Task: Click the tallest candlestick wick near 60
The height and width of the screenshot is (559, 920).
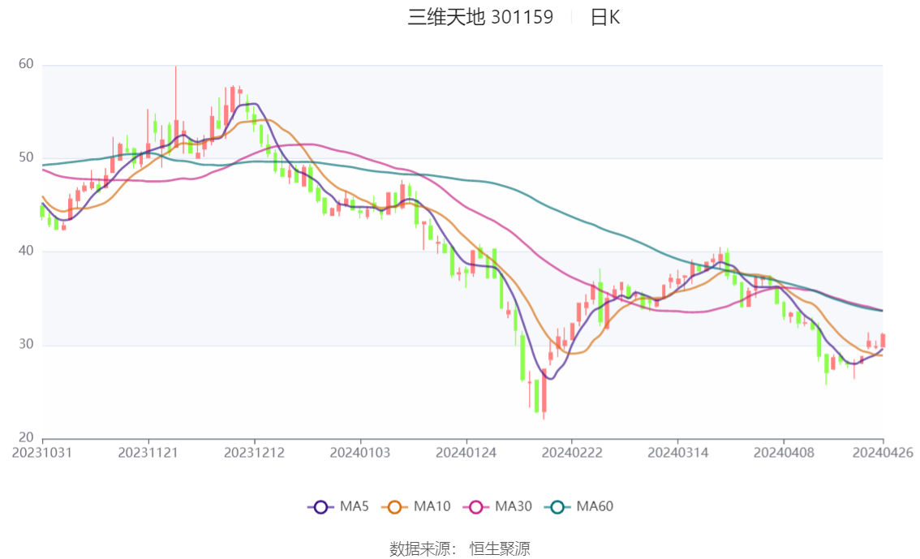Action: point(175,89)
